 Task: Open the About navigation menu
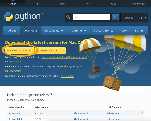click(x=12, y=31)
